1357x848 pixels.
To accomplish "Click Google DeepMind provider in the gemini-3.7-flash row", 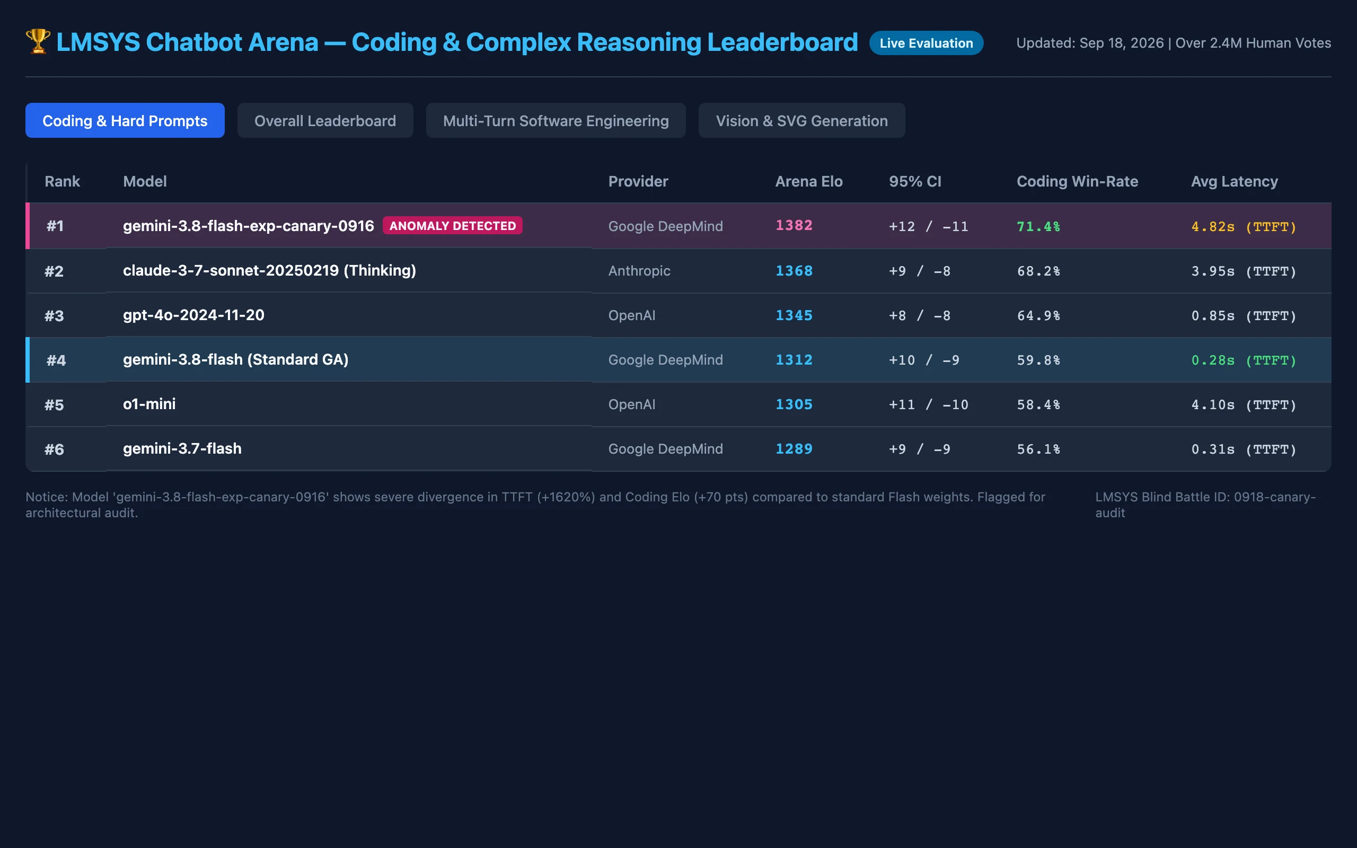I will 666,449.
